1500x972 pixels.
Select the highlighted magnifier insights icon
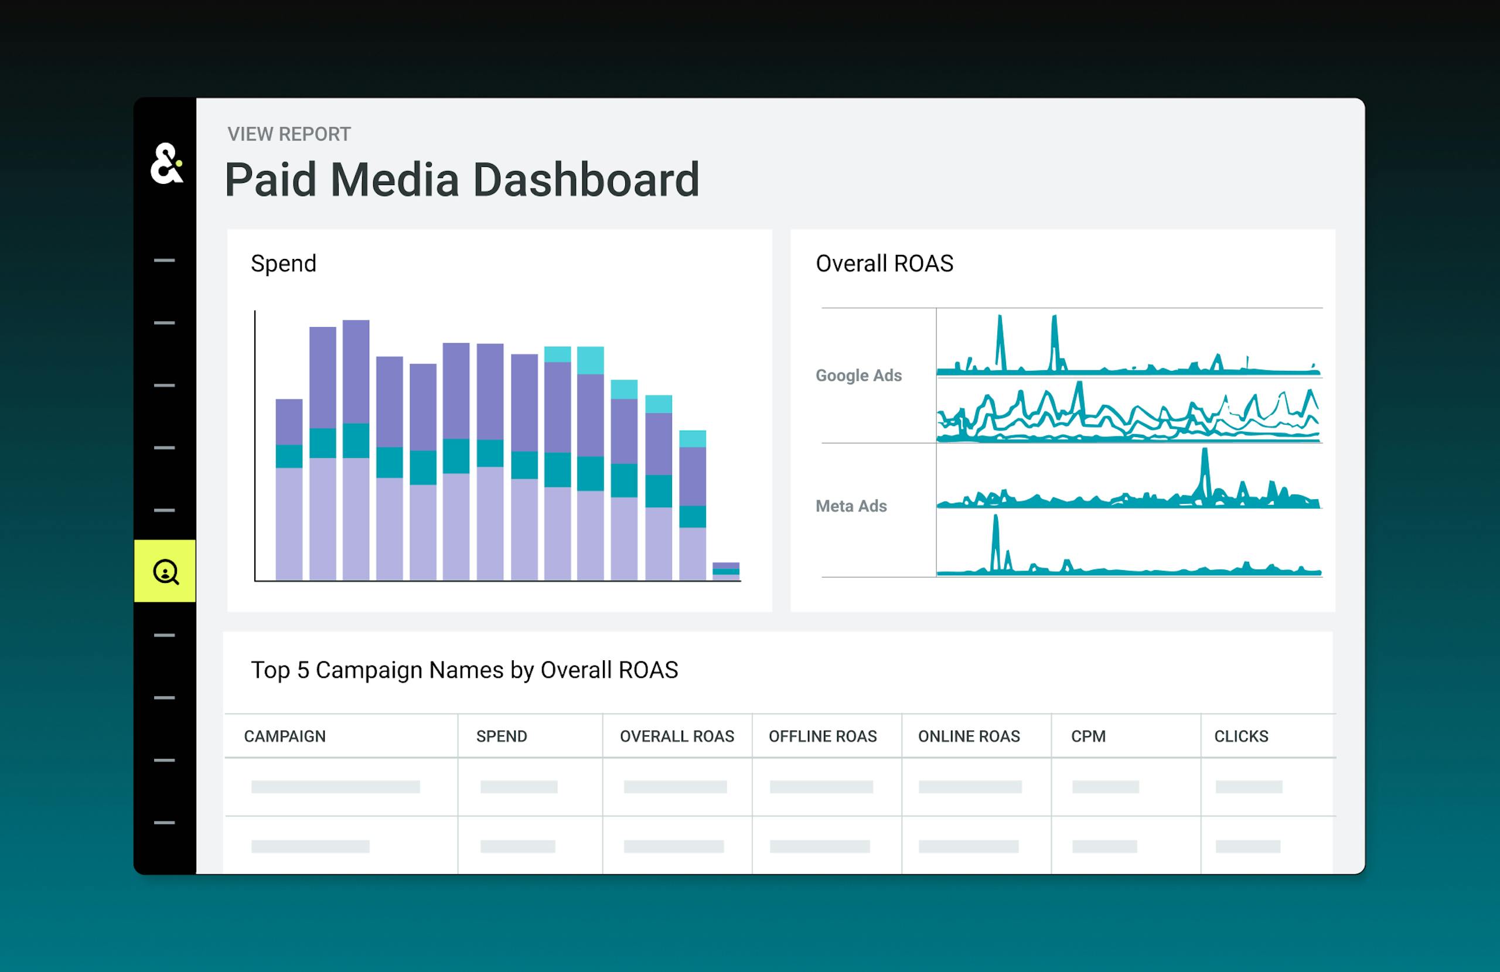[x=165, y=572]
